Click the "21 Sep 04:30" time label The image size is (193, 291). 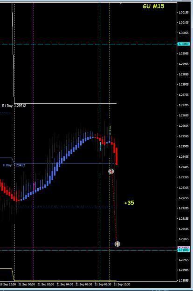pos(65,284)
